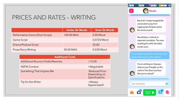The width and height of the screenshot is (179, 100).
Task: Click the 'Prose/Story Writing' row label
Action: point(24,50)
